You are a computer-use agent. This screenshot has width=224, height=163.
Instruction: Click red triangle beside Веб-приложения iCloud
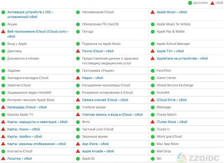[3, 31]
